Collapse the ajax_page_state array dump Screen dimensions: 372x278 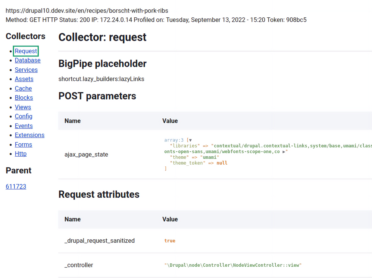pyautogui.click(x=190, y=140)
